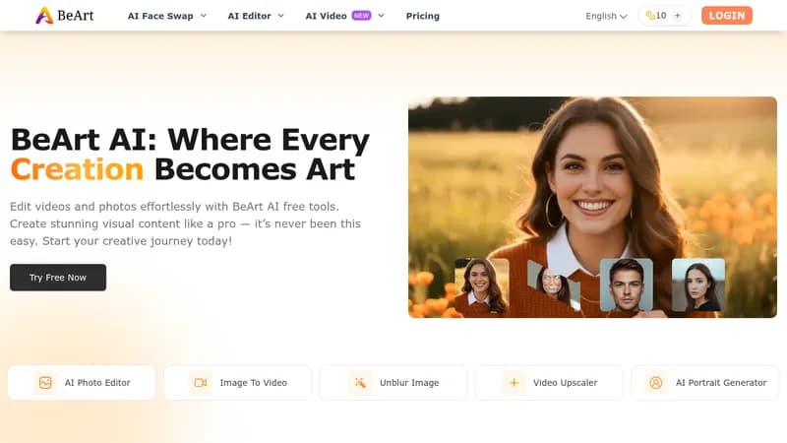Click the Image To Video camera icon
Image resolution: width=787 pixels, height=443 pixels.
201,383
